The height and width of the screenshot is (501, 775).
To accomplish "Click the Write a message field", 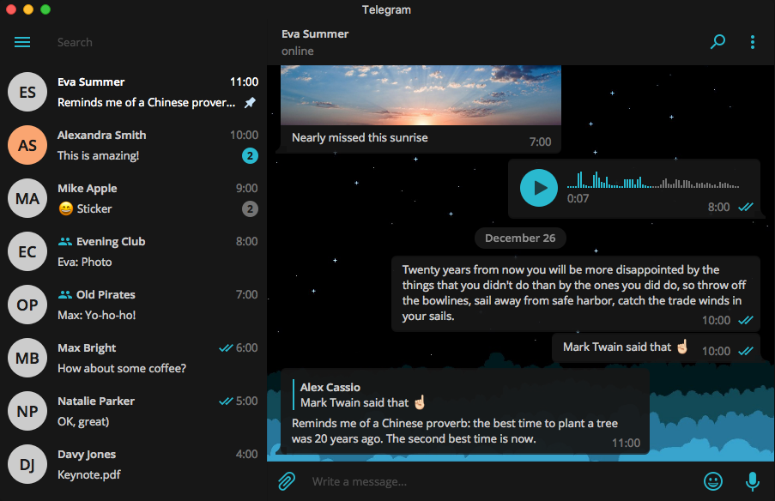I will point(502,481).
